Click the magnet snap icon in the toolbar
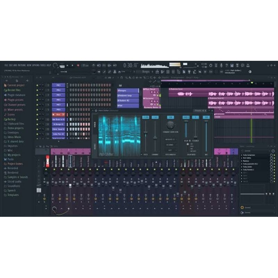This screenshot has width=278, height=278. (x=120, y=72)
